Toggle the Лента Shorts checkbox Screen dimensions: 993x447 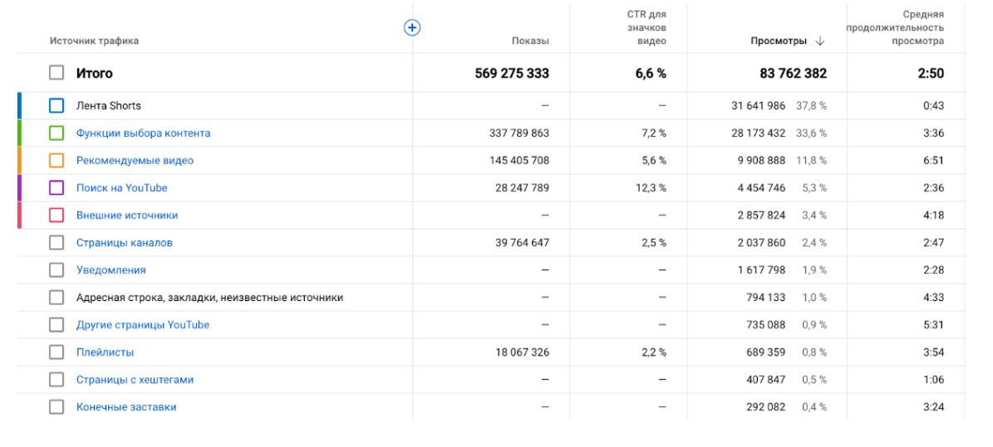click(57, 105)
